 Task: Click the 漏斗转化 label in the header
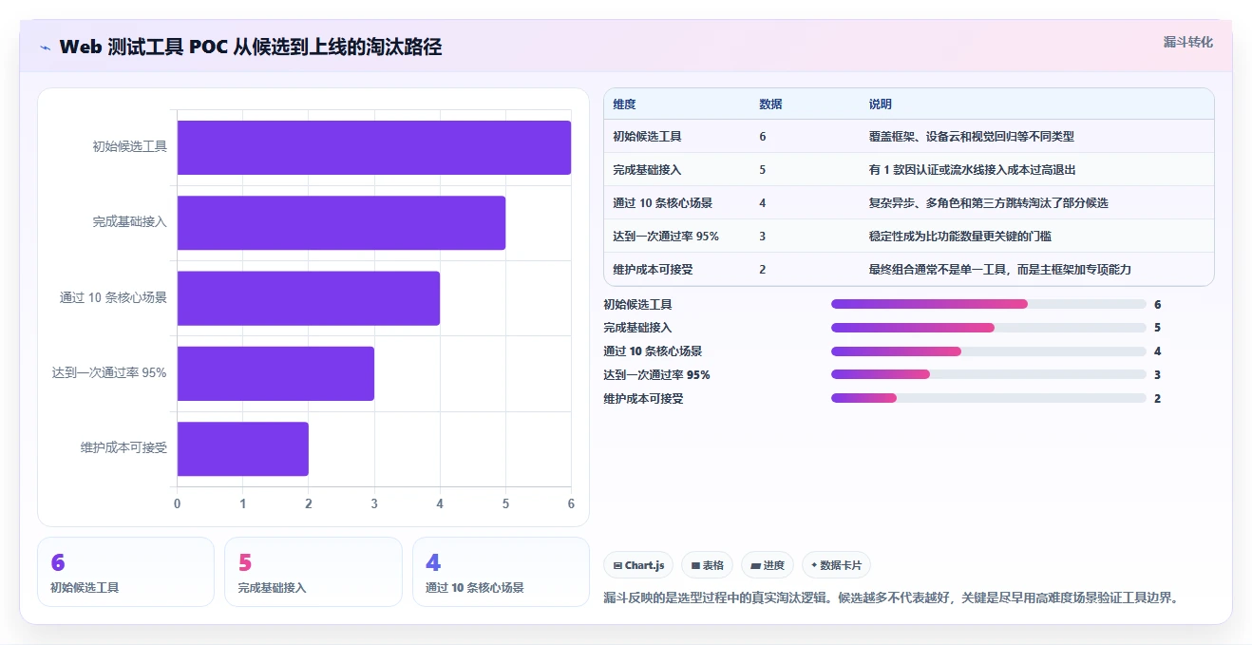(x=1187, y=42)
